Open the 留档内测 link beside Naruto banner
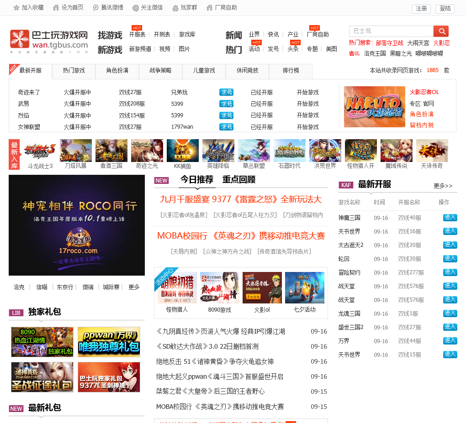 click(x=421, y=125)
